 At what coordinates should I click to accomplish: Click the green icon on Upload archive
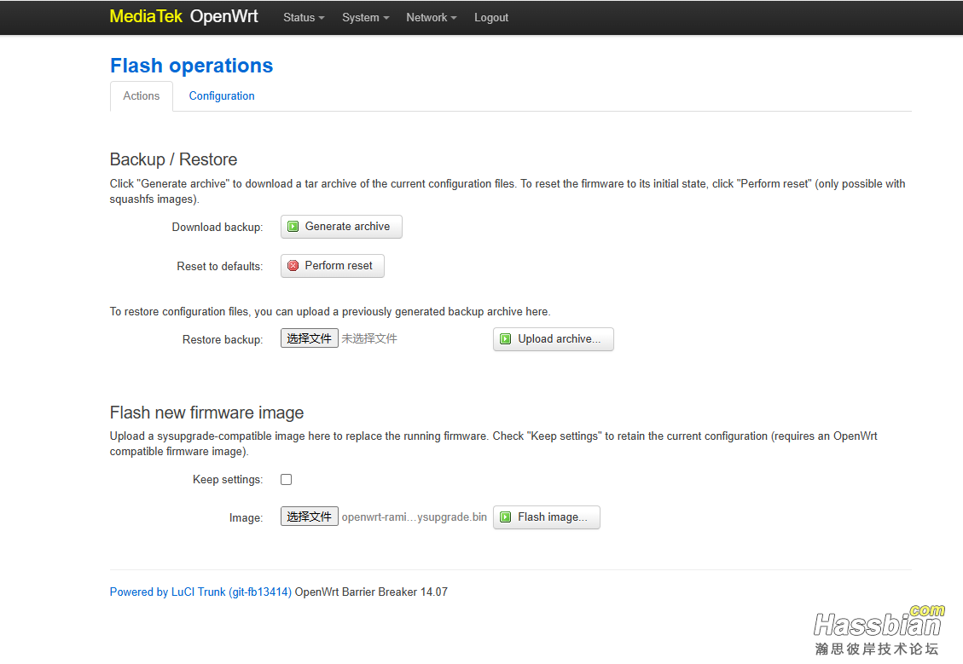coord(506,339)
